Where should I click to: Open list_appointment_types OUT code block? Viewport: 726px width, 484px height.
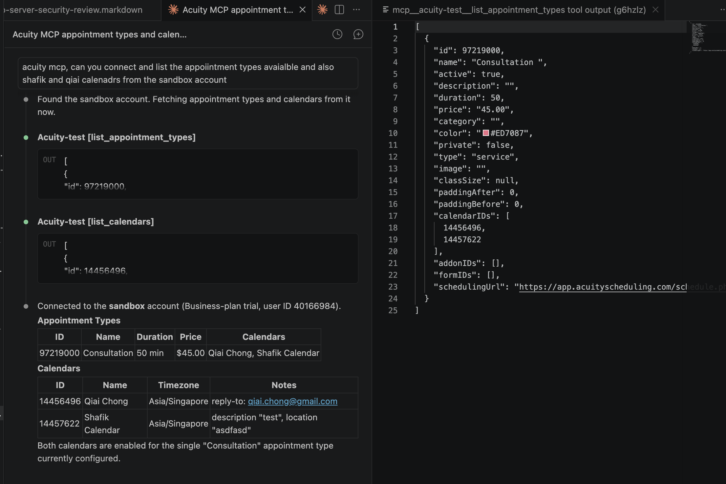click(198, 174)
